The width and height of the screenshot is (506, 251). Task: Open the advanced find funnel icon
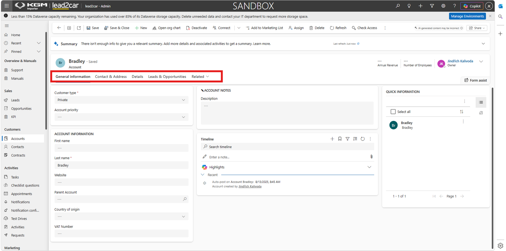432,6
